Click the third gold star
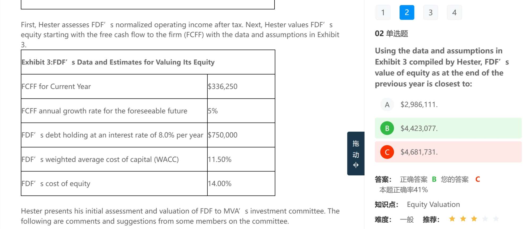 [474, 219]
